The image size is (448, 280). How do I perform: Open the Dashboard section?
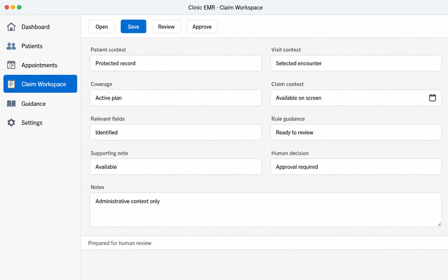pyautogui.click(x=40, y=27)
